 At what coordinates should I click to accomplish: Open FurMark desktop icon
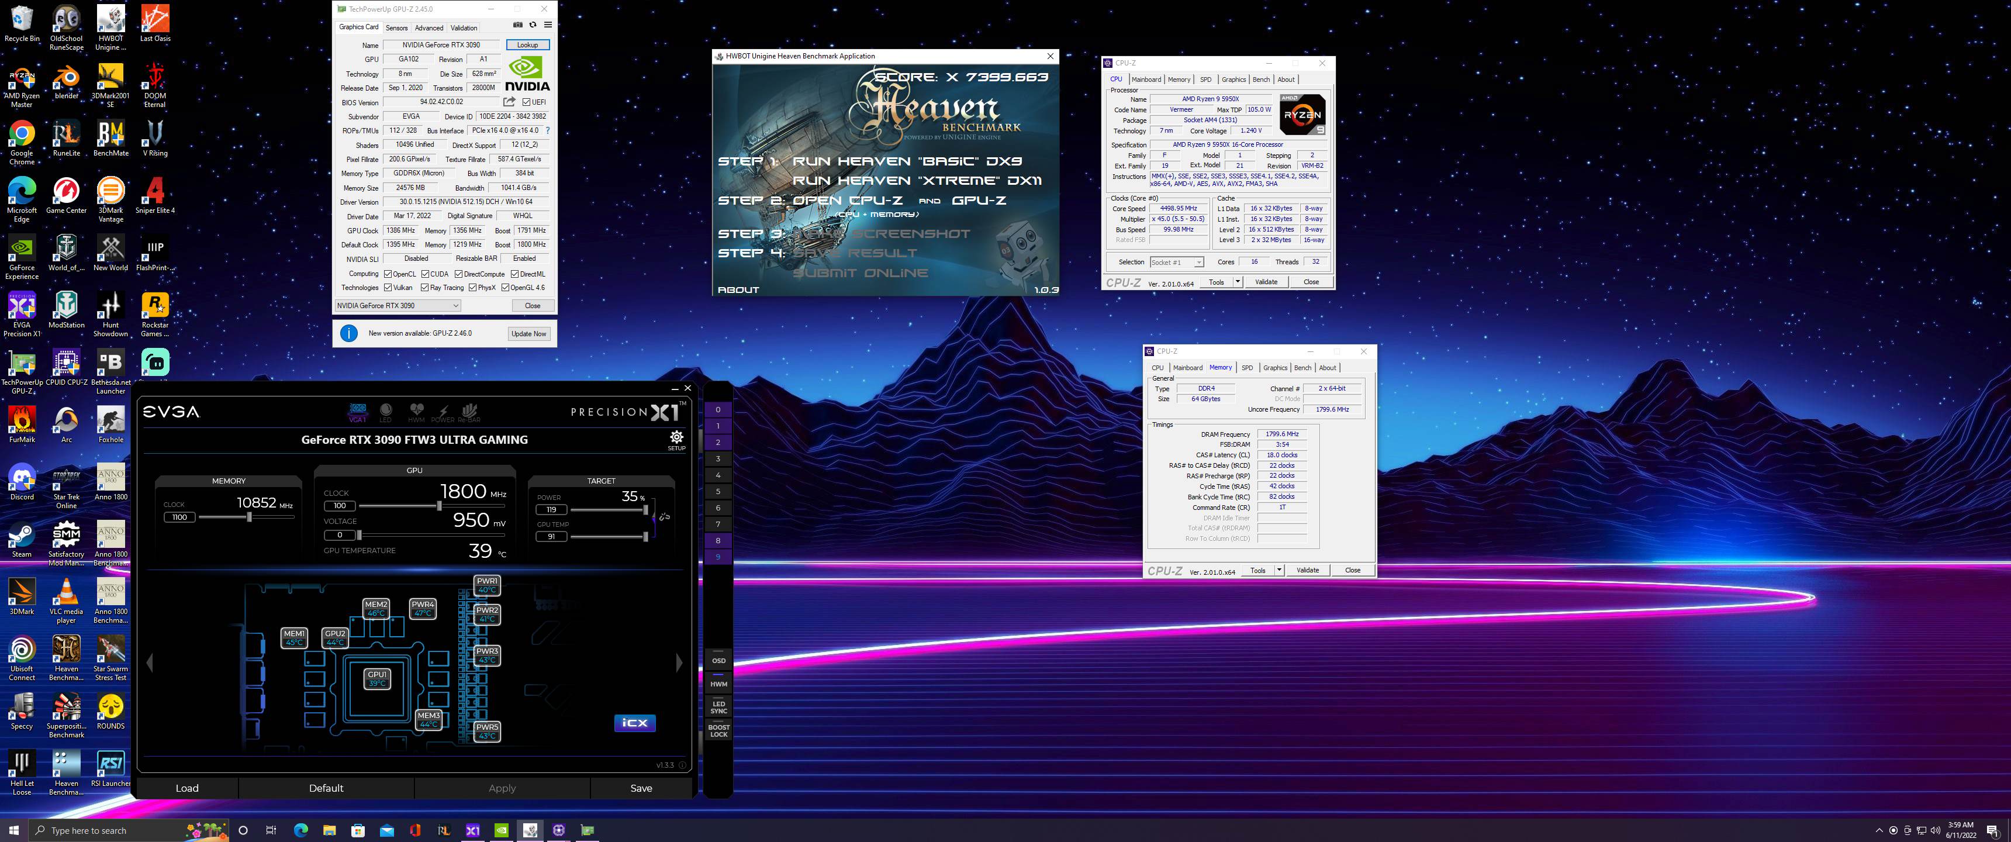coord(22,425)
